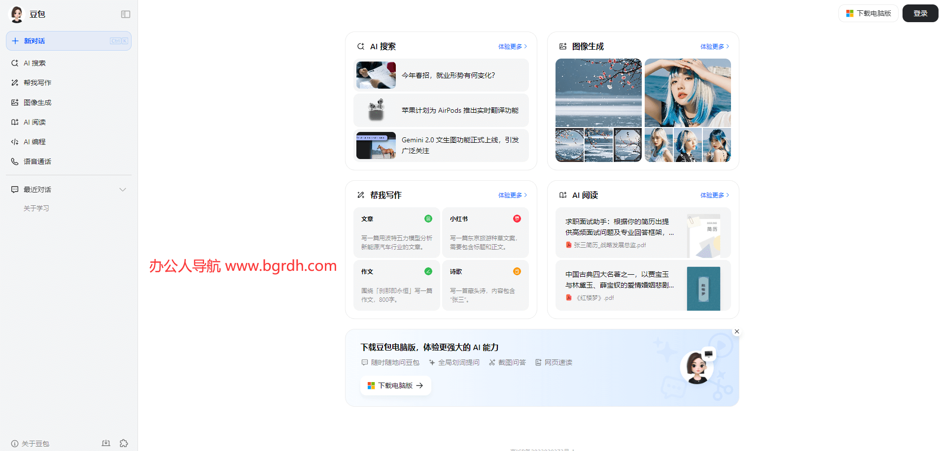The height and width of the screenshot is (451, 939).
Task: Click the large plum blossom snow image
Action: coord(598,93)
